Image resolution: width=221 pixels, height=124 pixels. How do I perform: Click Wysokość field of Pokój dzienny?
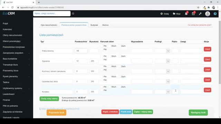point(94,51)
